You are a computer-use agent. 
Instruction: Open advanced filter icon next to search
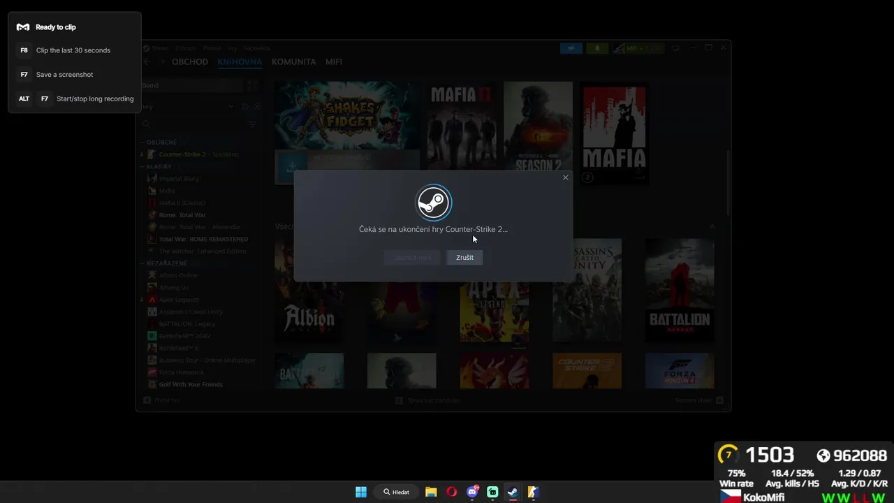pyautogui.click(x=253, y=124)
